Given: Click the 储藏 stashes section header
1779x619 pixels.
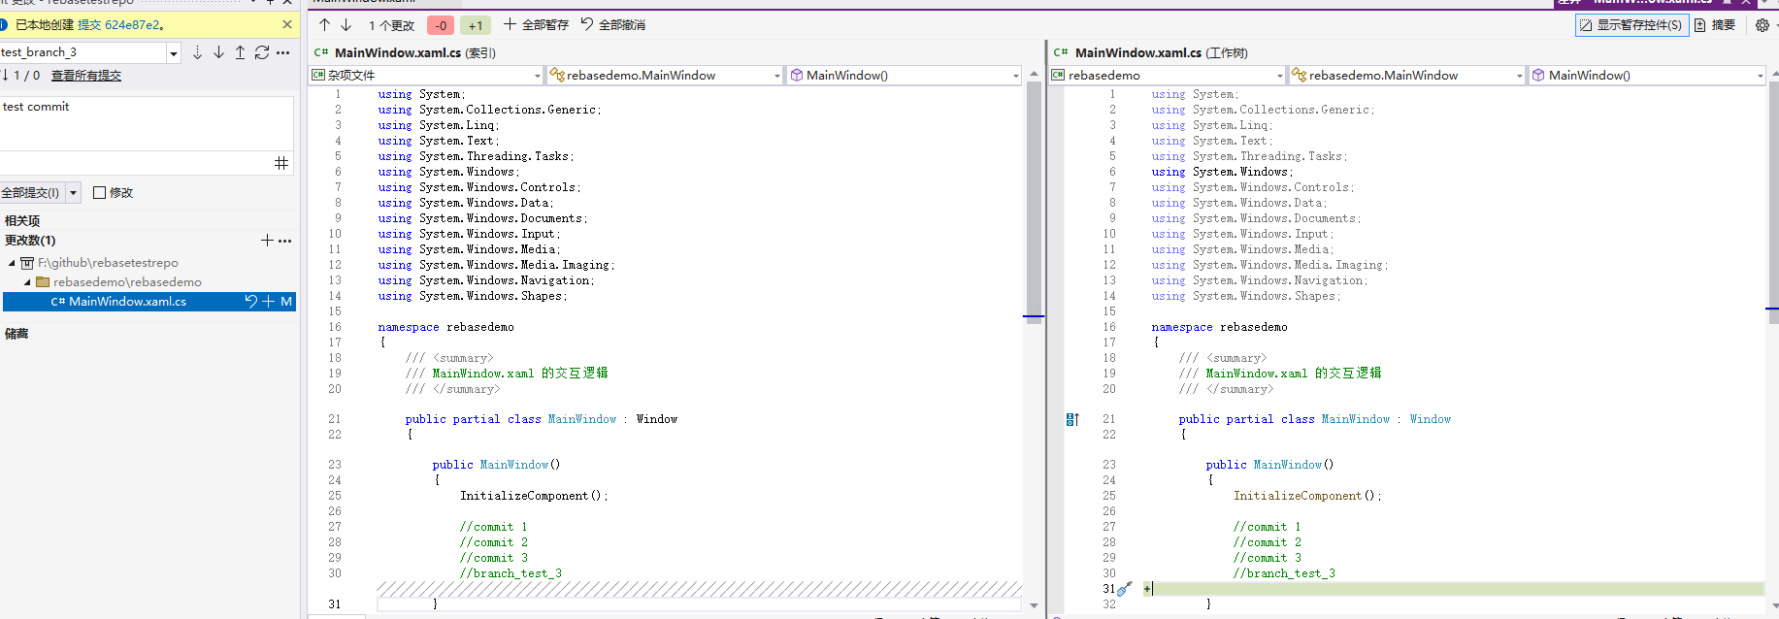Looking at the screenshot, I should click(x=16, y=334).
